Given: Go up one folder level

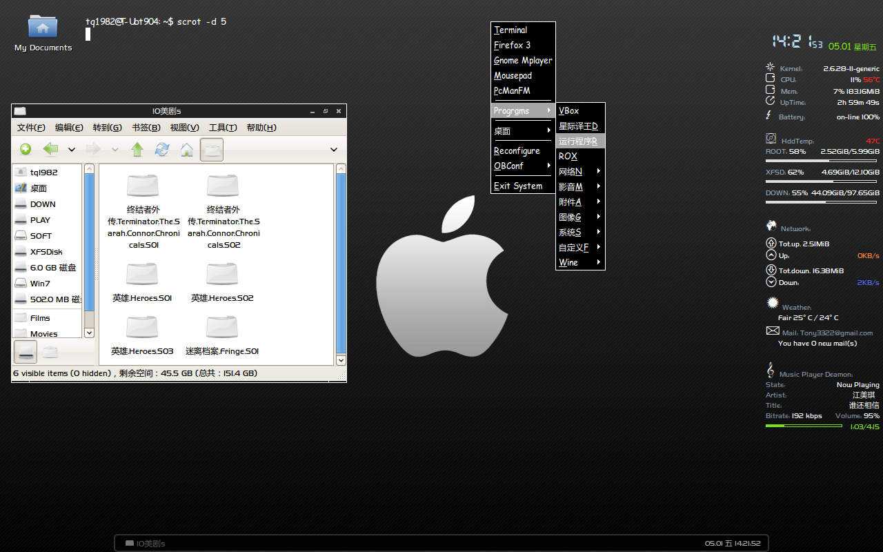Looking at the screenshot, I should [137, 149].
